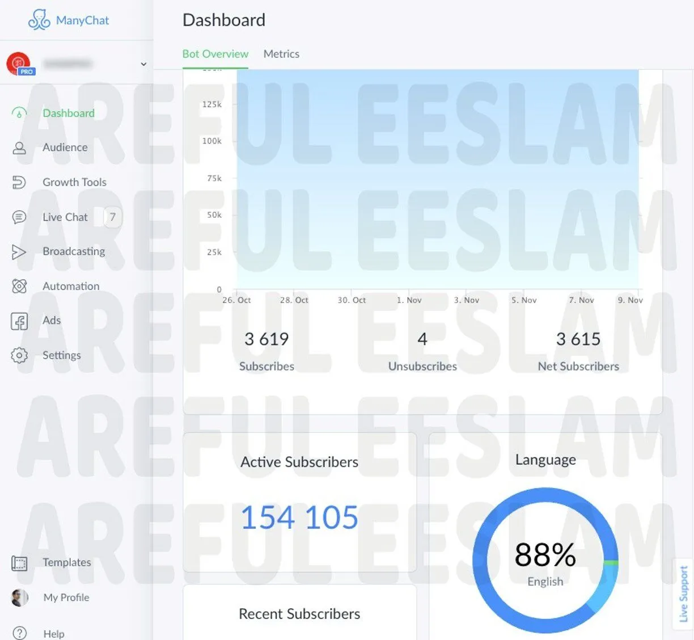
Task: Click the Dashboard gauge icon in sidebar
Action: point(19,113)
